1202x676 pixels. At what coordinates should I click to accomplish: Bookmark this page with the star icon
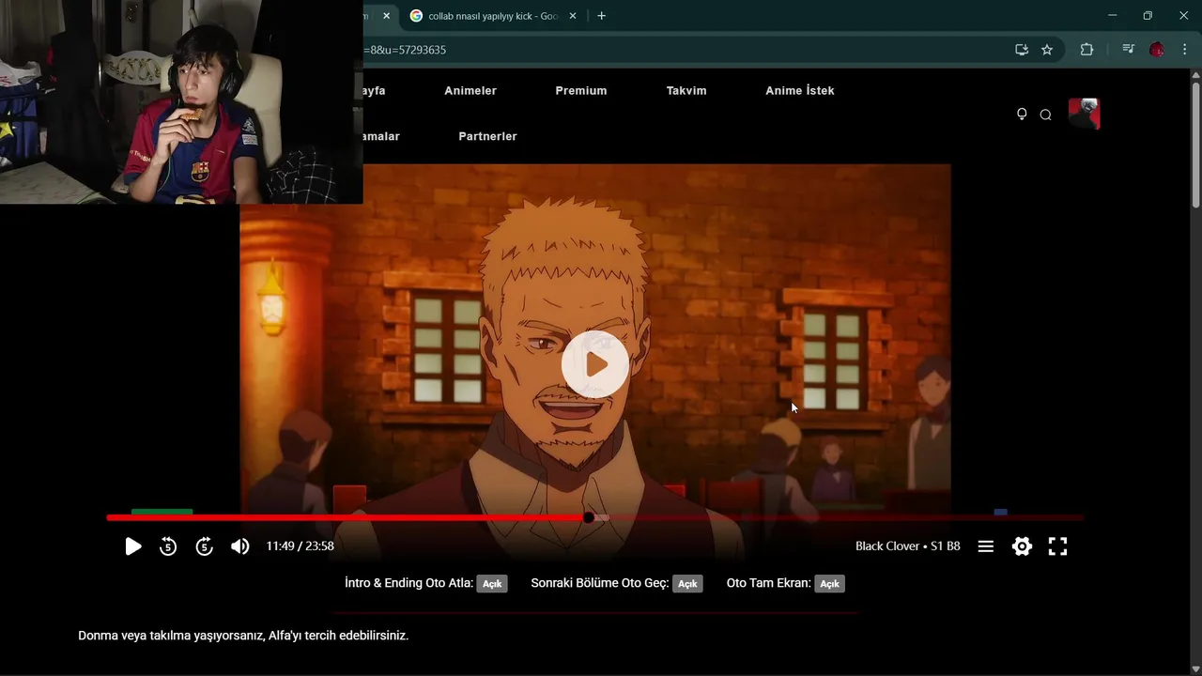(1047, 50)
